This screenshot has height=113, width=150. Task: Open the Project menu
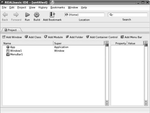[x=22, y=8]
